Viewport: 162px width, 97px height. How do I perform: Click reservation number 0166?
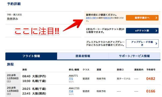click(151, 91)
